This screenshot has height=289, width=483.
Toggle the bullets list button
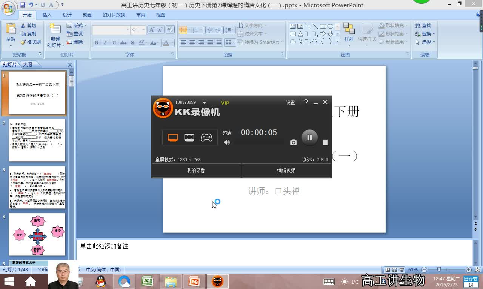(183, 30)
